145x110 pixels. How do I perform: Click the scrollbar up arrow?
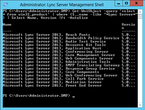pyautogui.click(x=140, y=12)
